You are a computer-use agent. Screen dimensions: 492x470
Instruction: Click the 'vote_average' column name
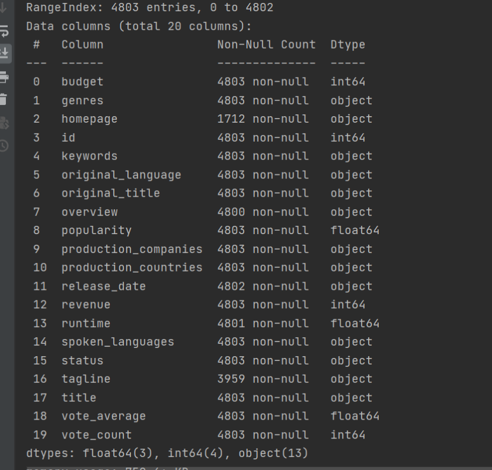click(103, 416)
